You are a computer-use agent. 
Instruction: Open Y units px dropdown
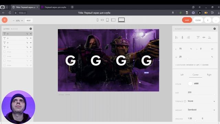[212, 49]
